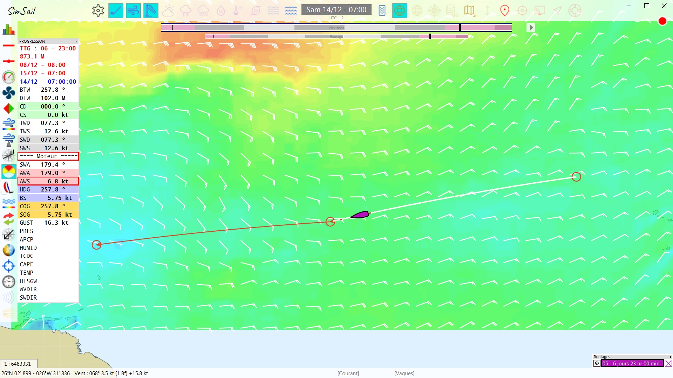
Task: Click the blue fan propeller icon
Action: click(8, 93)
